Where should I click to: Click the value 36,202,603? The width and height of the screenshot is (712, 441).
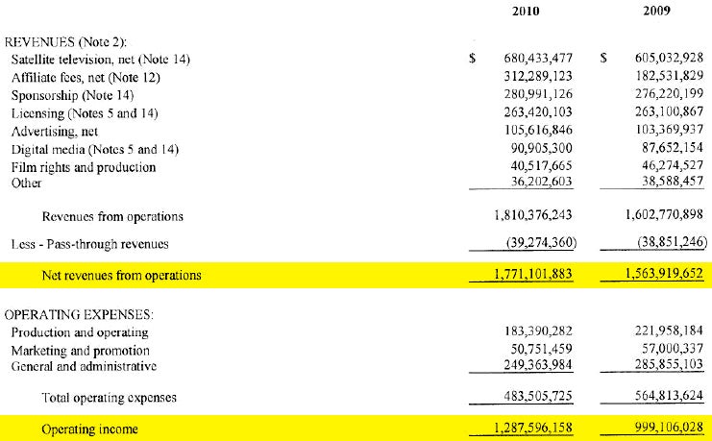click(x=542, y=182)
